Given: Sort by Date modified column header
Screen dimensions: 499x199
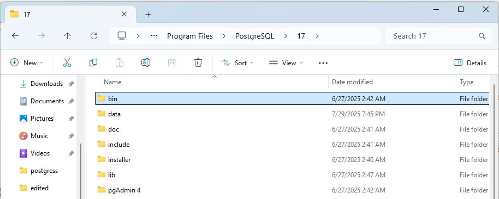Looking at the screenshot, I should [352, 82].
